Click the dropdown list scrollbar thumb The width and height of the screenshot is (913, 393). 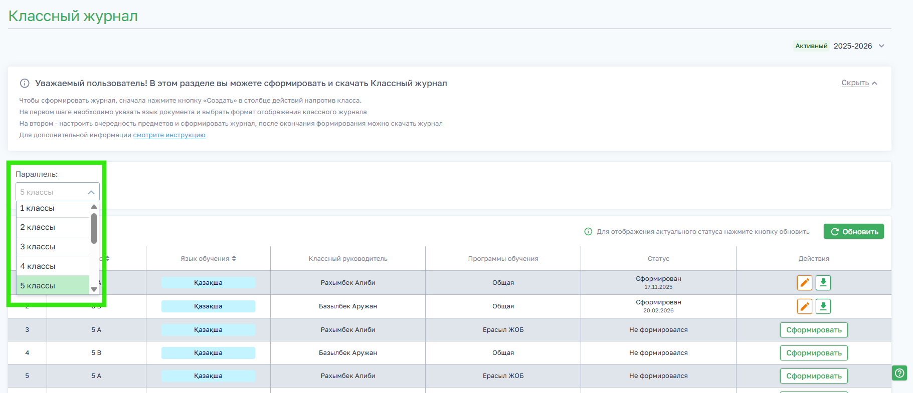click(x=94, y=228)
